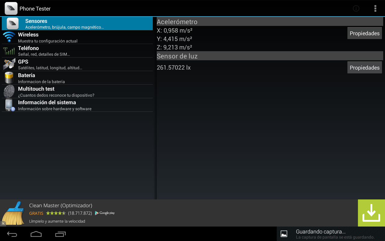This screenshot has width=385, height=241.
Task: Select the Teléfono antenna signal icon
Action: [x=9, y=51]
